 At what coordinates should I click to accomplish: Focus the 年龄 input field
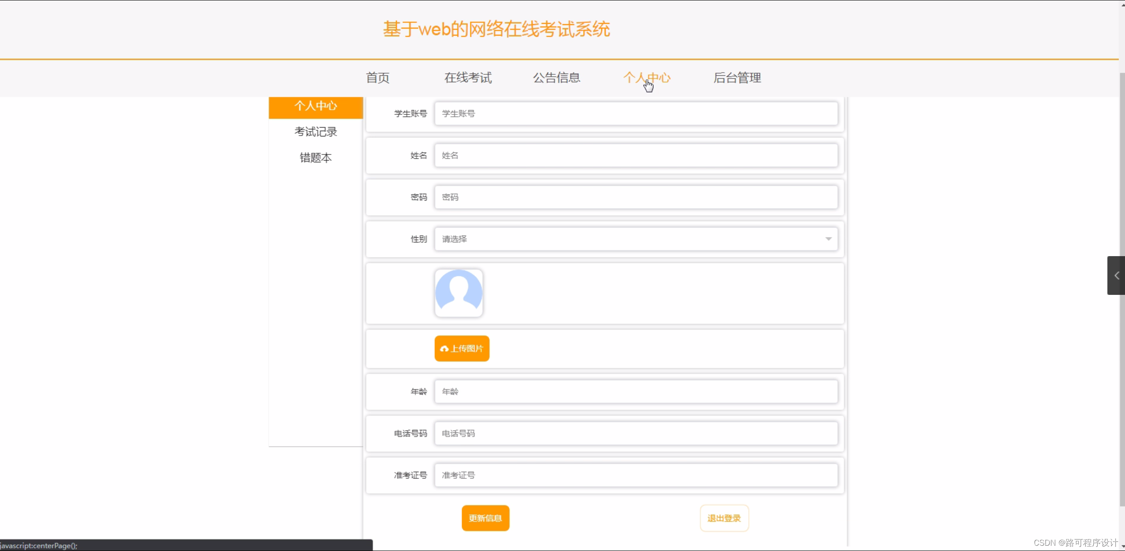[636, 391]
